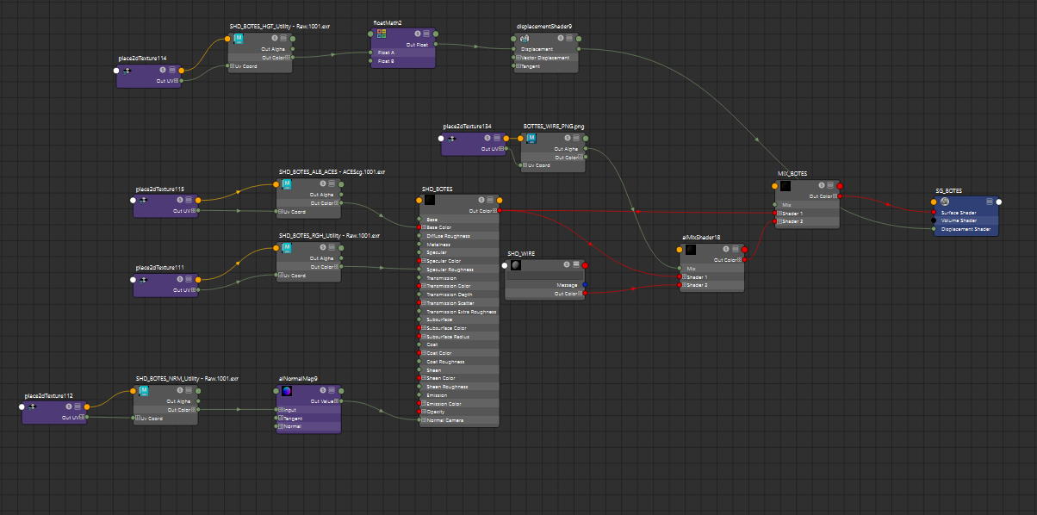The image size is (1037, 515).
Task: Toggle solo on SHD_WIRE node
Action: tap(567, 265)
